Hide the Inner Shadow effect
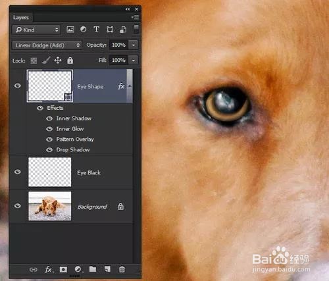This screenshot has height=281, width=329. click(x=49, y=118)
